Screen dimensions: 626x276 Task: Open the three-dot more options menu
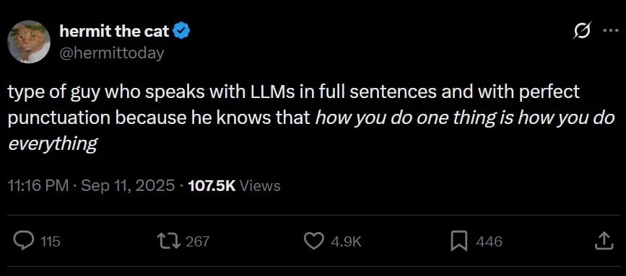(x=610, y=32)
